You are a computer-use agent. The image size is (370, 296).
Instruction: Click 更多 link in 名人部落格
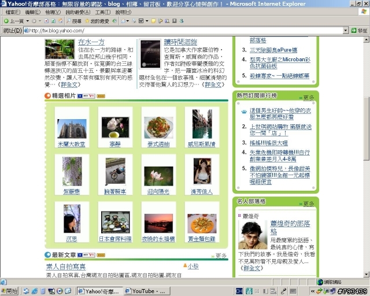pyautogui.click(x=309, y=203)
